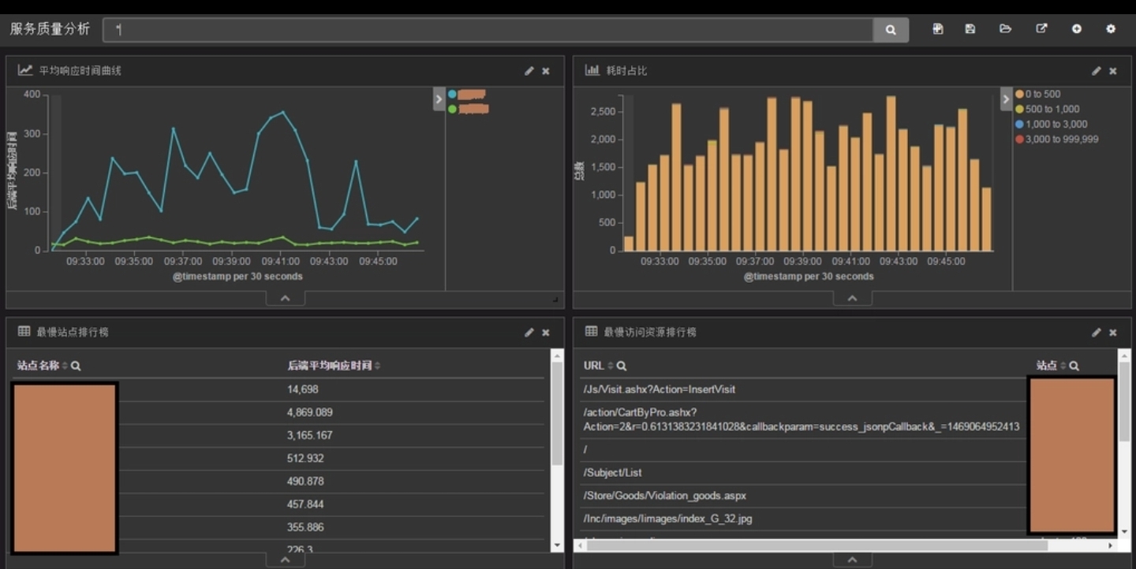Click the /Js/Visit.ashx?Action=InsertVisit URL row
This screenshot has width=1136, height=569.
click(x=802, y=389)
